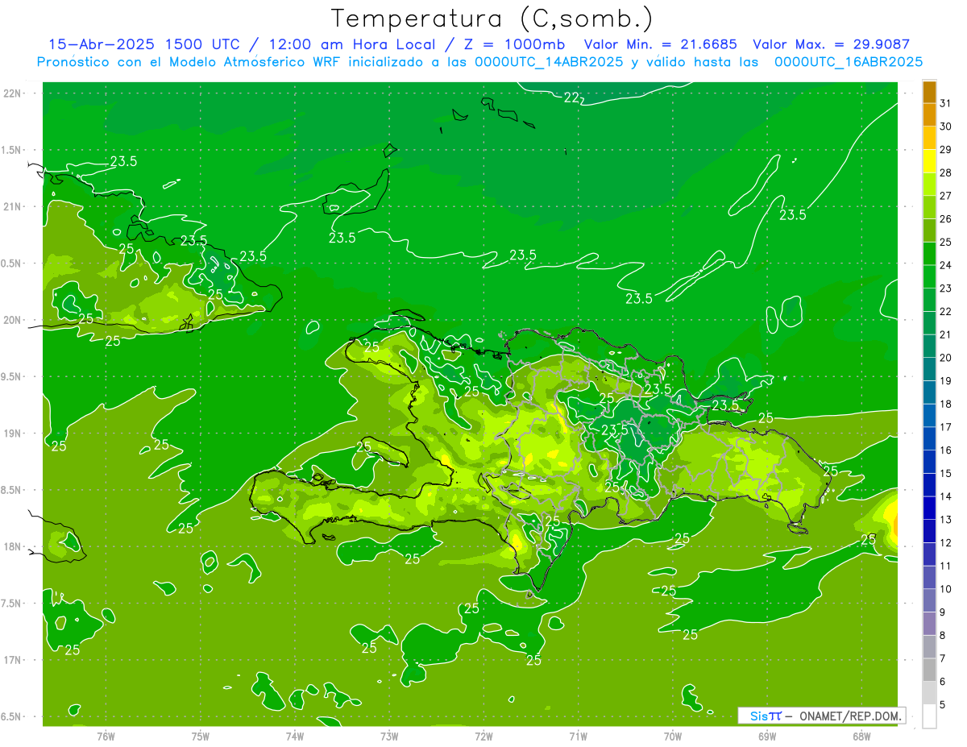Click the 70W longitude axis label
Image resolution: width=967 pixels, height=747 pixels.
coord(673,736)
